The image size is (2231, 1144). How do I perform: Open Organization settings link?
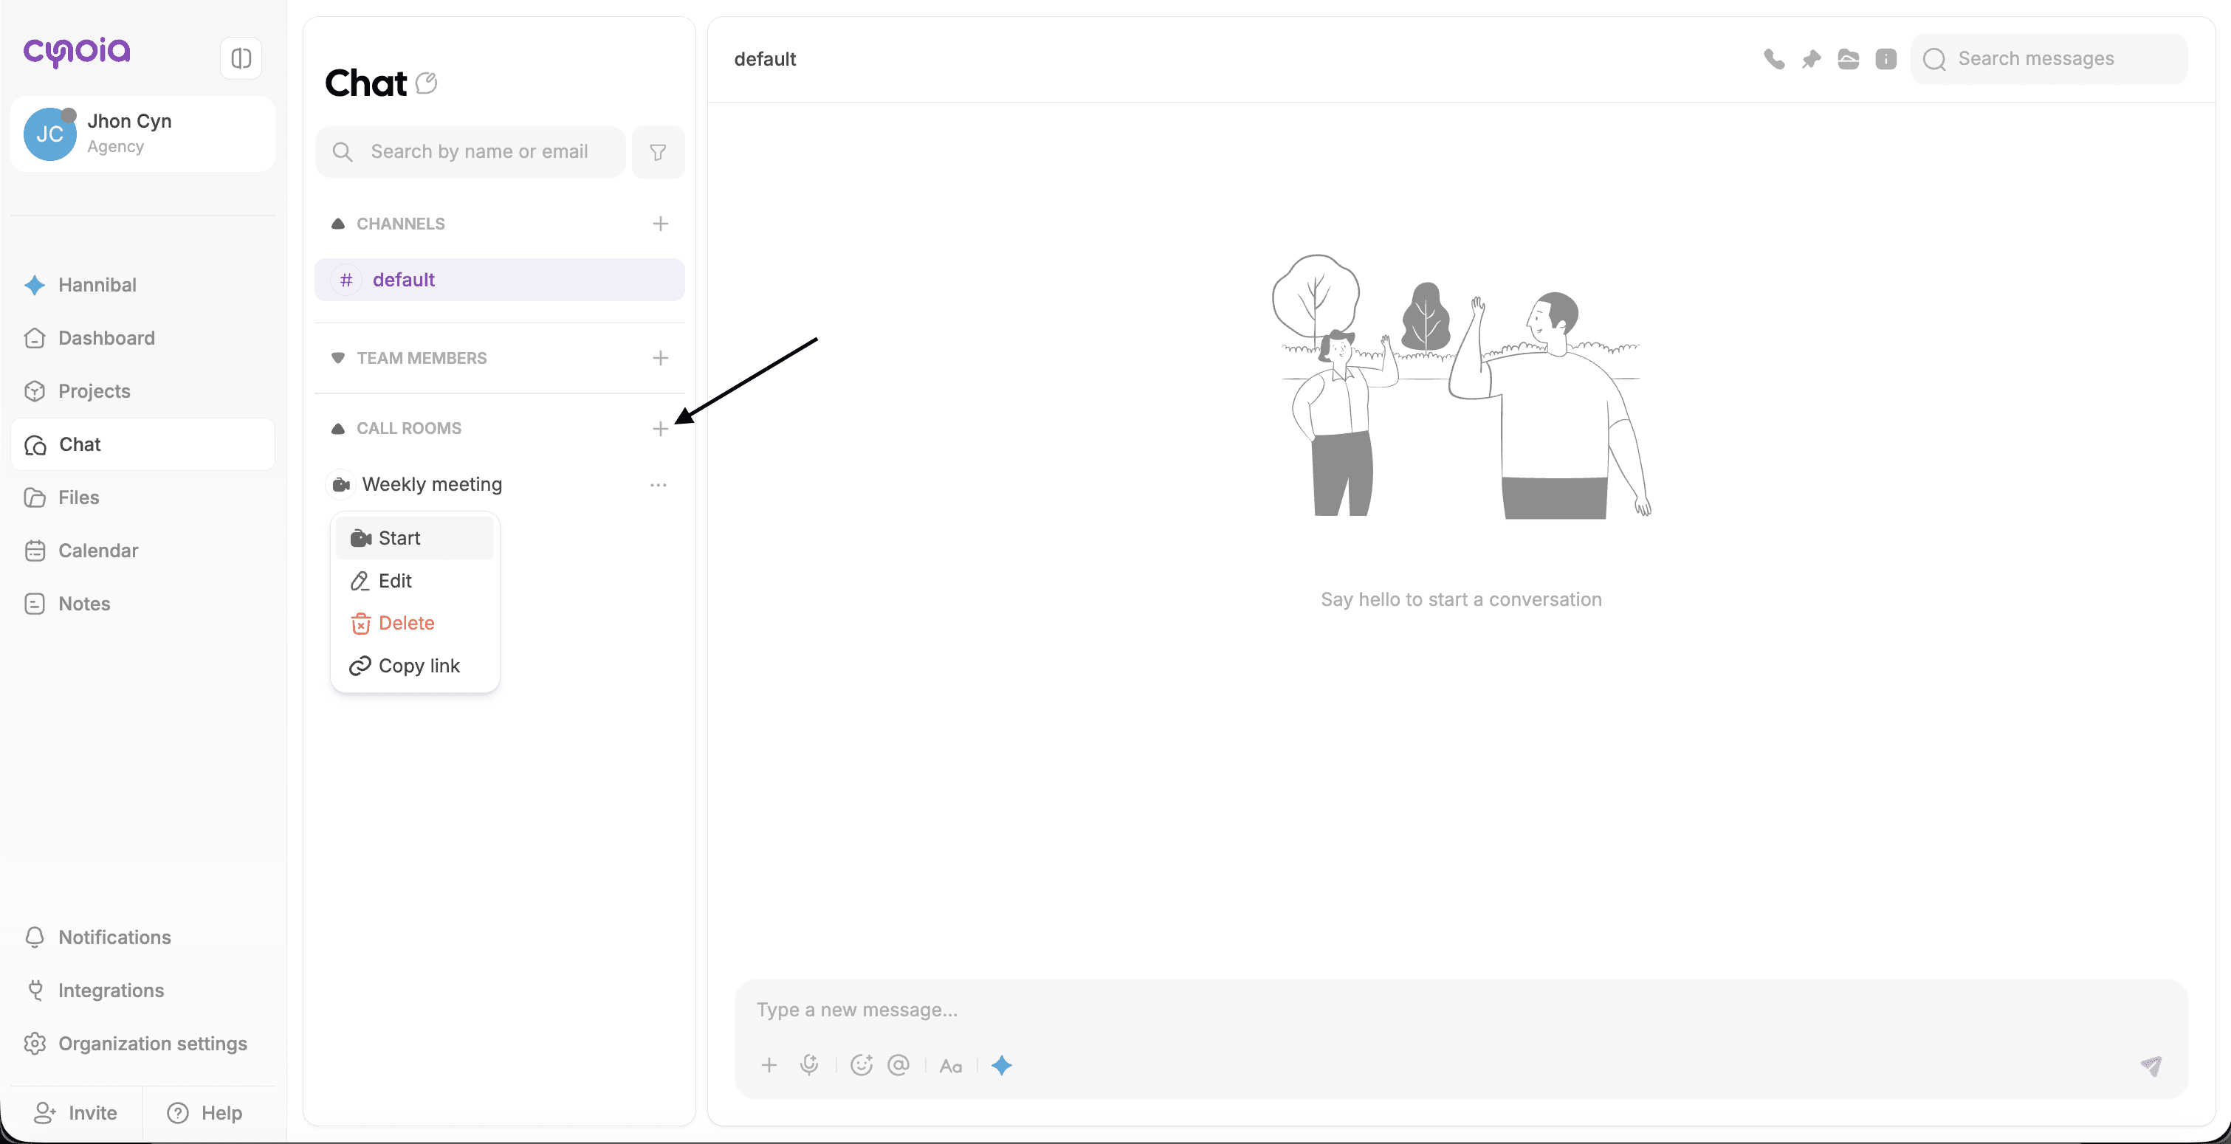(x=152, y=1044)
